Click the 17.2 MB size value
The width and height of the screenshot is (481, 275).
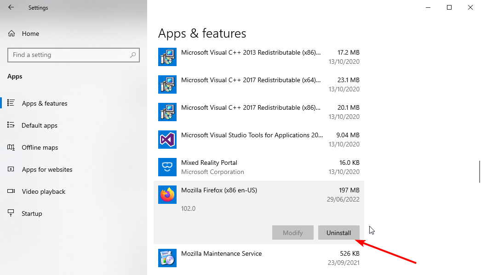tap(349, 52)
